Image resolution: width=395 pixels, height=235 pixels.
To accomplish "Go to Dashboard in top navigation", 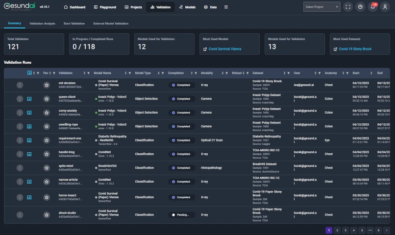I will pyautogui.click(x=74, y=7).
